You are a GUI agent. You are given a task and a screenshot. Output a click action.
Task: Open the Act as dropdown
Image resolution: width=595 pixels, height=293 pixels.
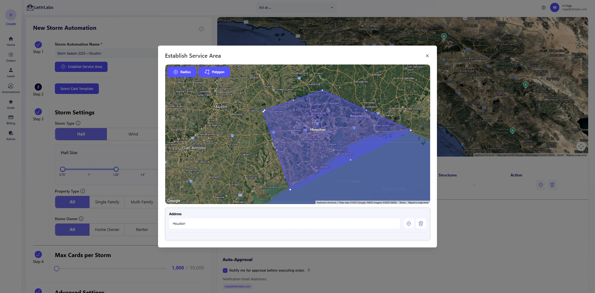coord(296,7)
